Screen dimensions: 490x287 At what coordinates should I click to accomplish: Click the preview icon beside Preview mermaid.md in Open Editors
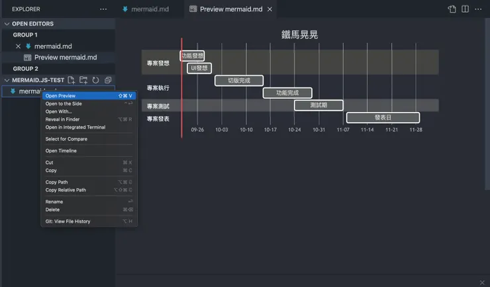pyautogui.click(x=28, y=58)
